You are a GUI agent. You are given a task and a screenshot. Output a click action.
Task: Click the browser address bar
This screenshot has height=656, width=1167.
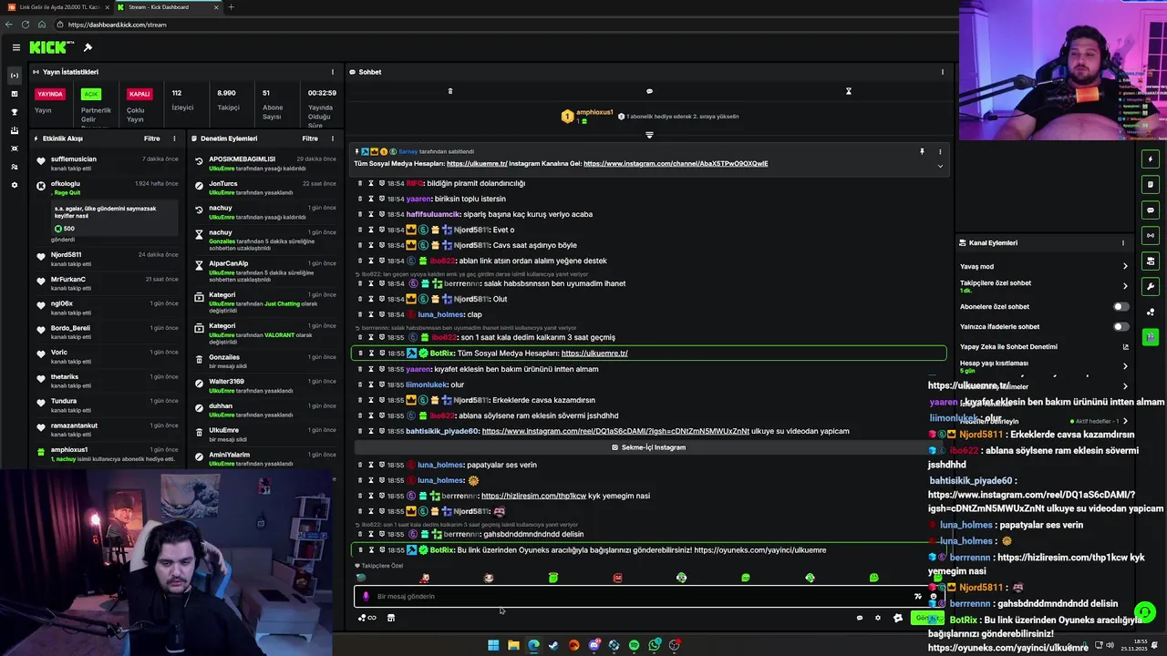tap(501, 25)
